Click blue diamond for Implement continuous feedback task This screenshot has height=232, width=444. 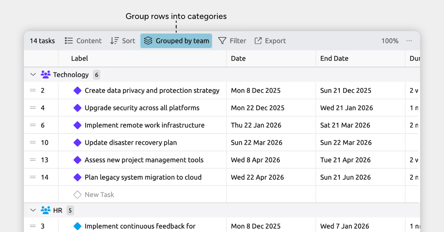tap(77, 226)
